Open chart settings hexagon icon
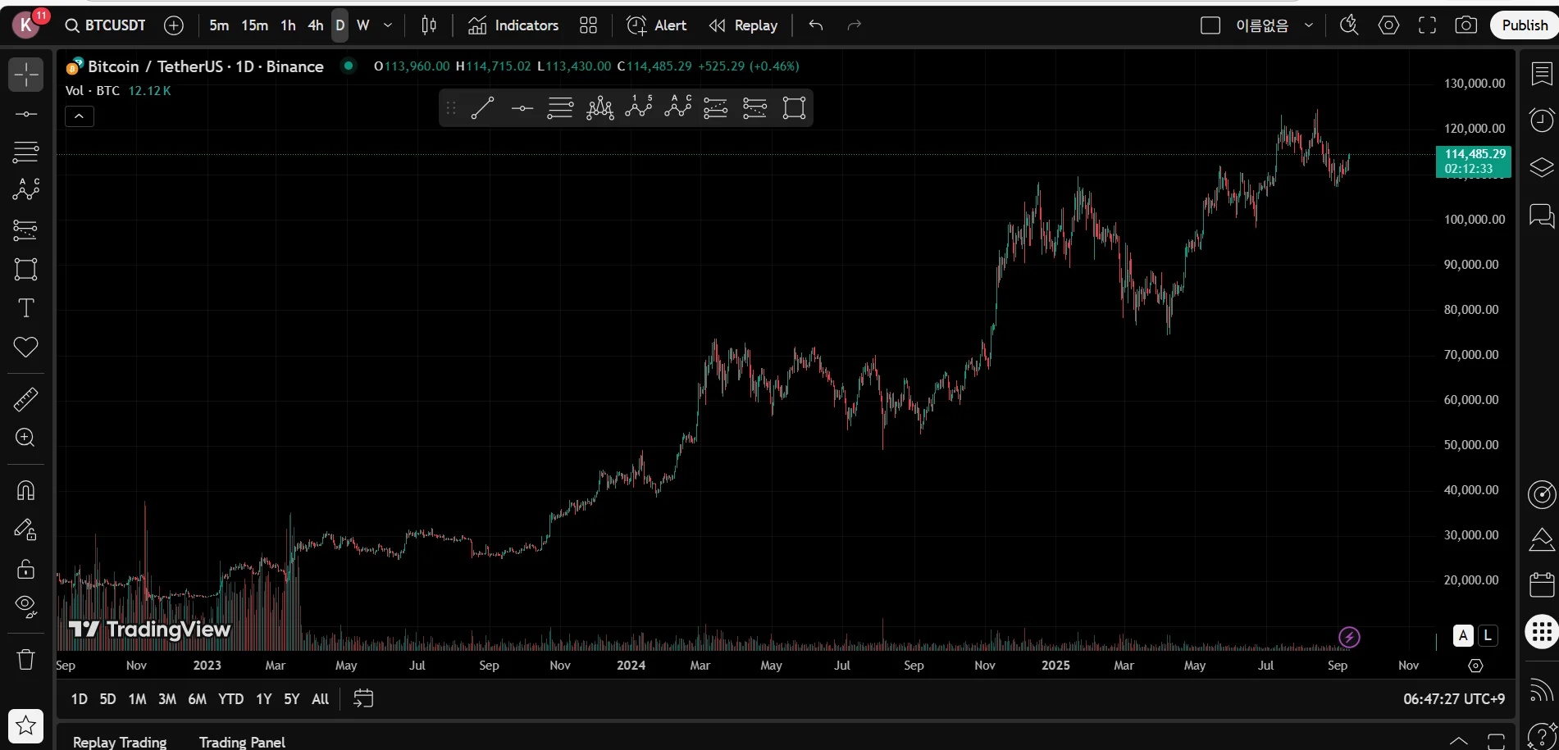 1388,25
